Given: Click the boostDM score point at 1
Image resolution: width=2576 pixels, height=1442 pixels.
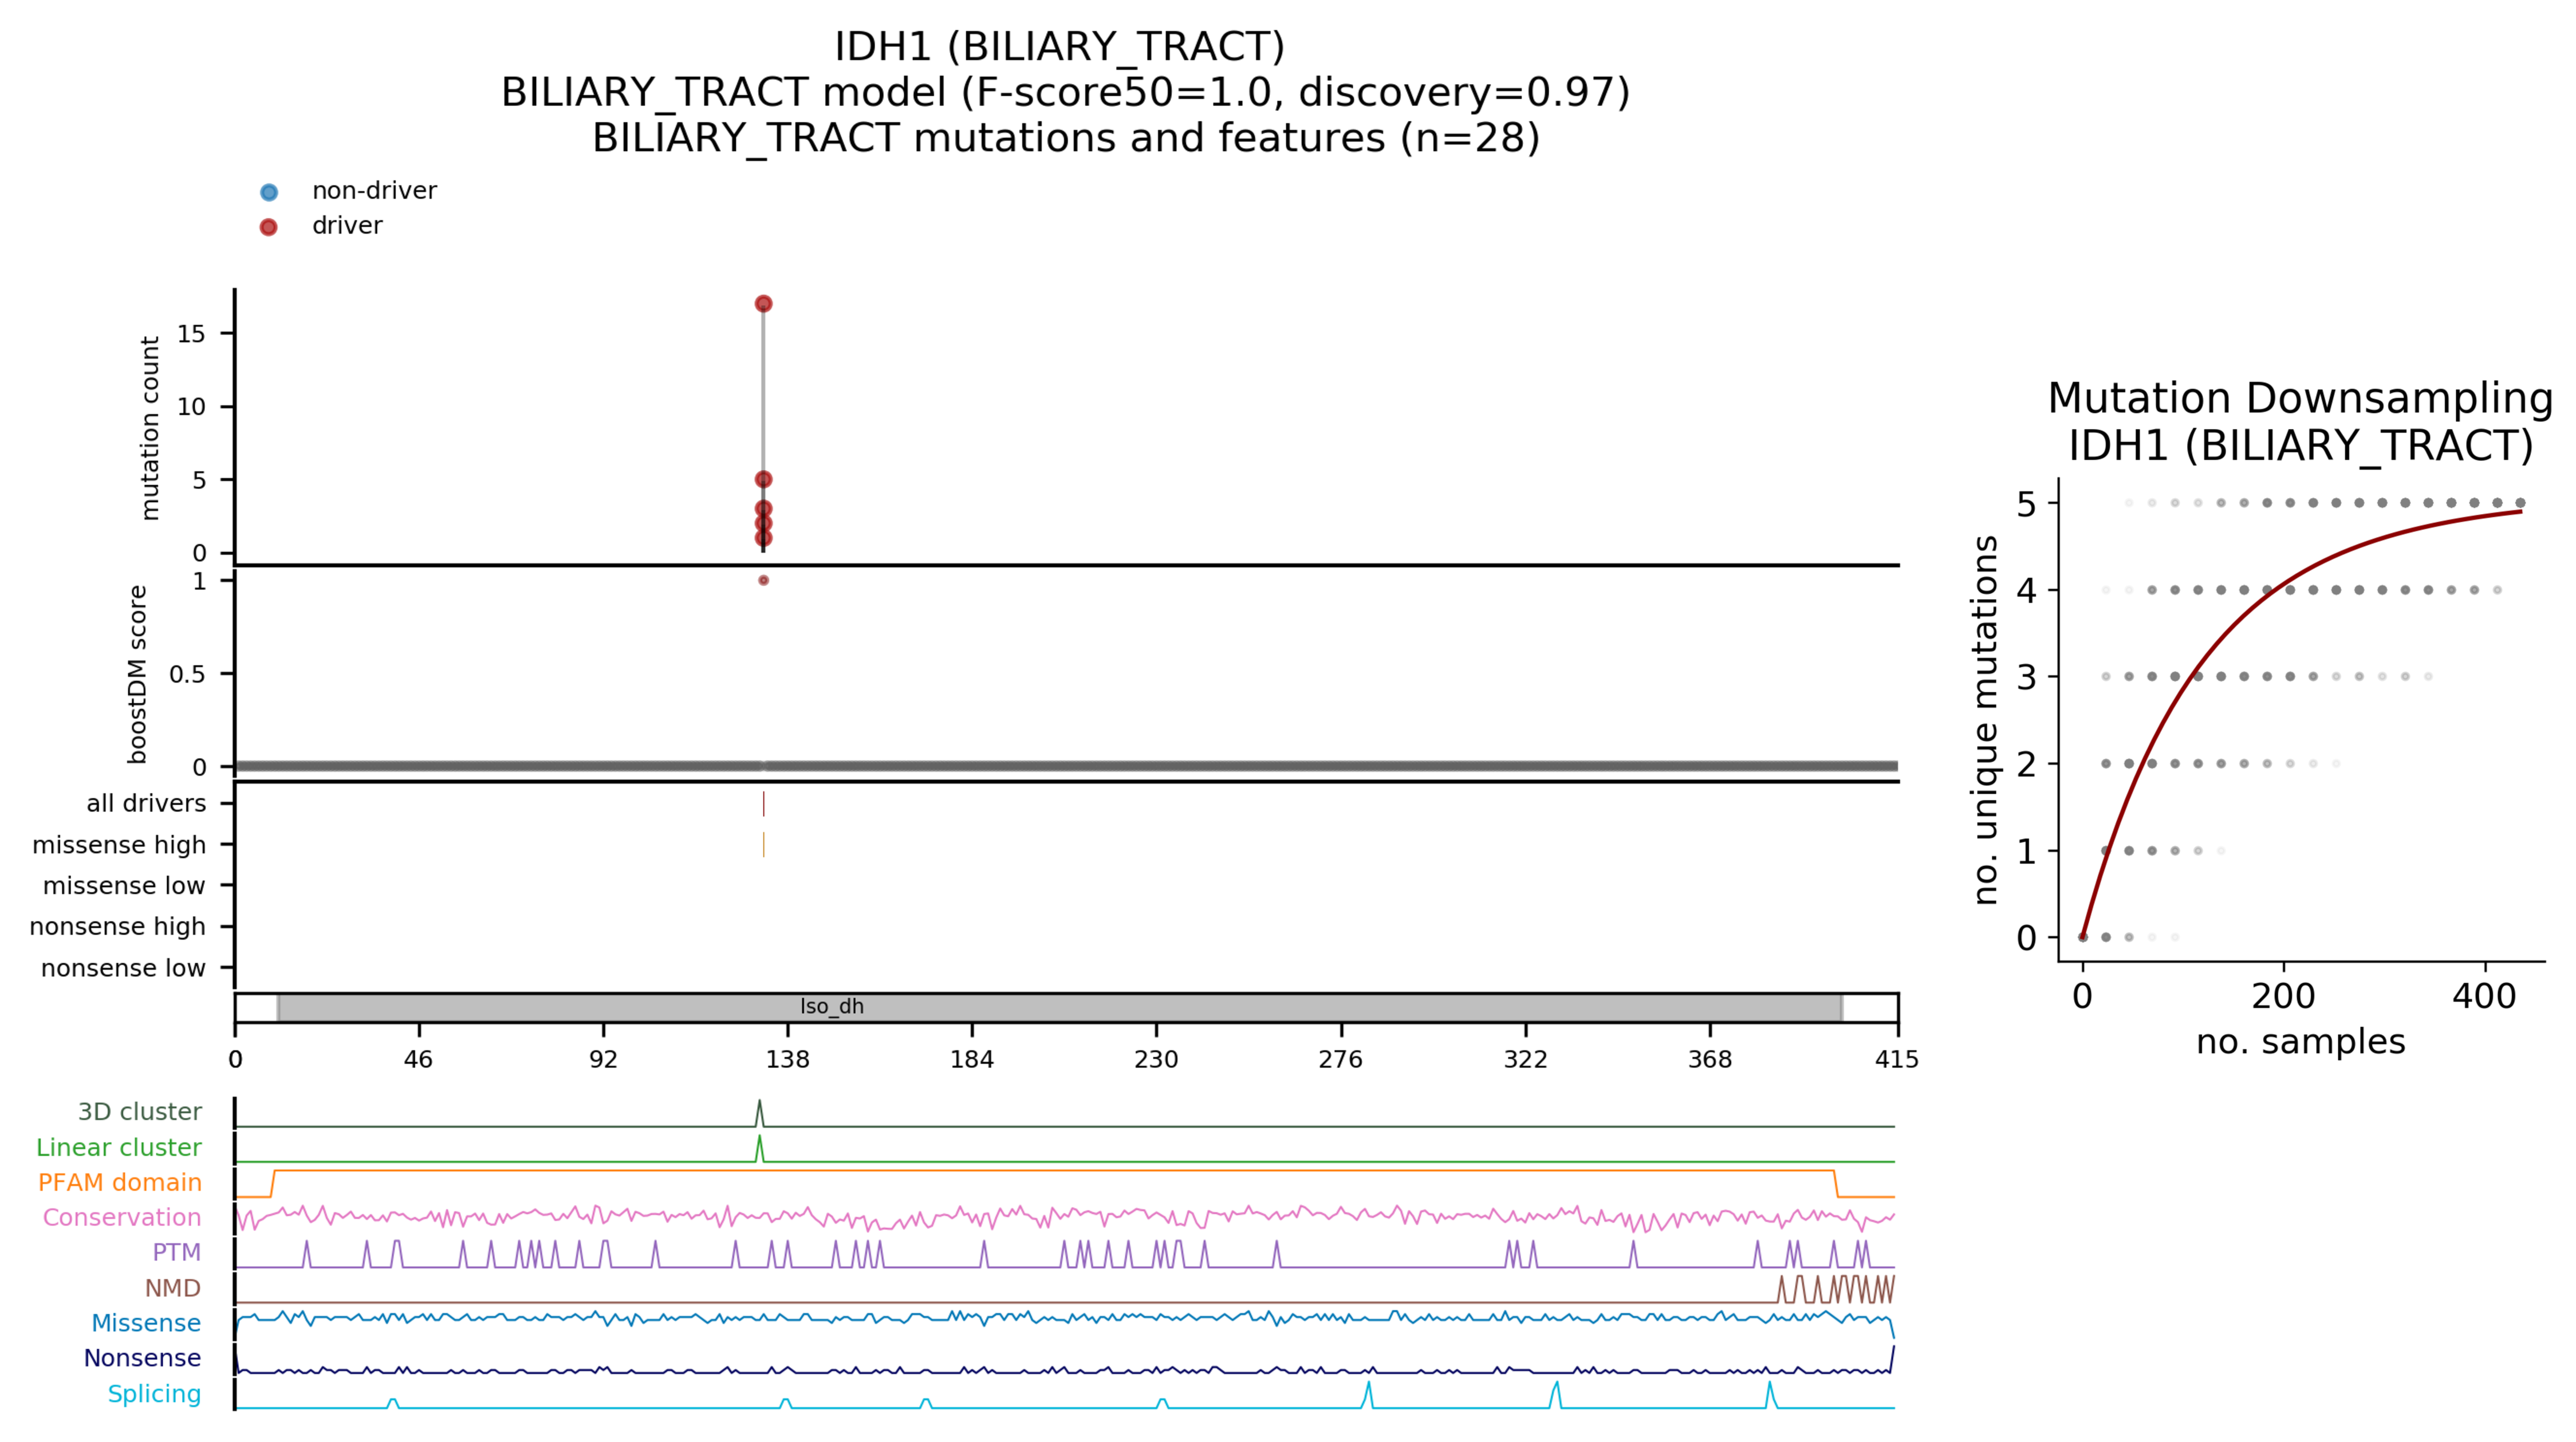Looking at the screenshot, I should (763, 580).
